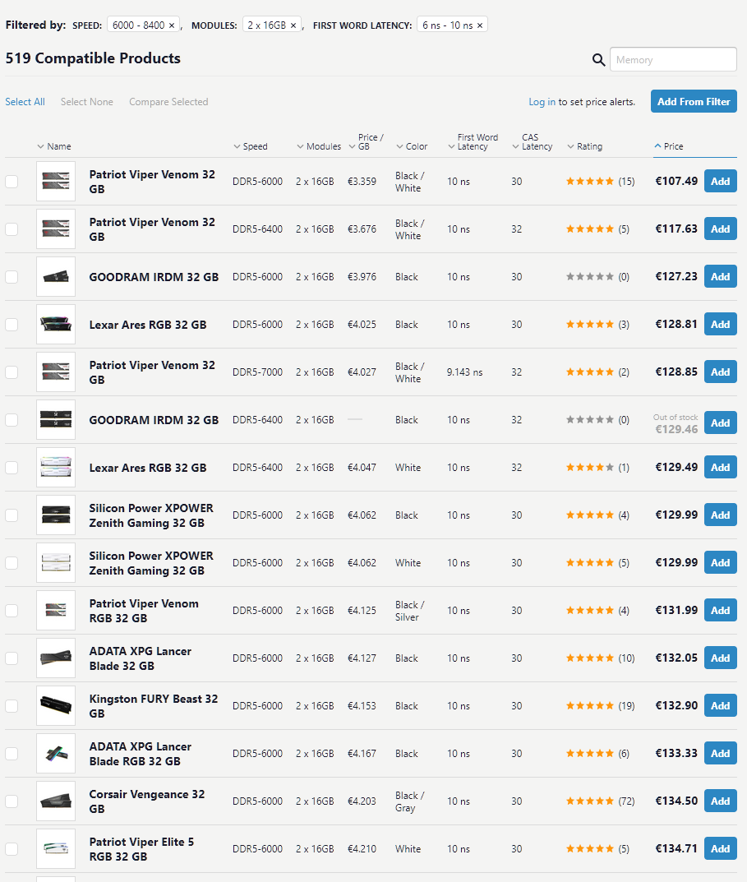
Task: Add the €134.50 Corsair Vengeance
Action: (721, 801)
